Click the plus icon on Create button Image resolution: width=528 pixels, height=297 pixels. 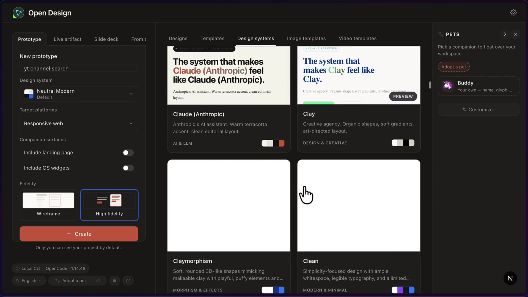tap(69, 234)
